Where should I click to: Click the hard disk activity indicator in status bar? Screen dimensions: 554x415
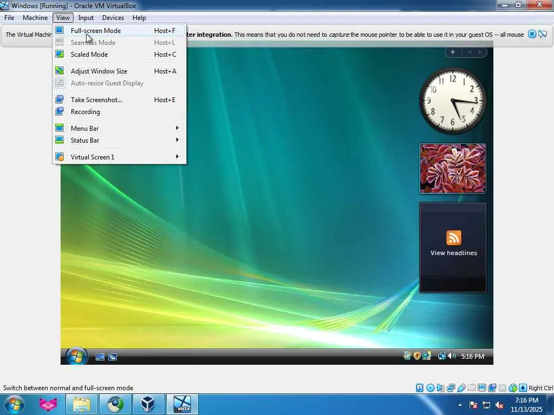click(419, 388)
